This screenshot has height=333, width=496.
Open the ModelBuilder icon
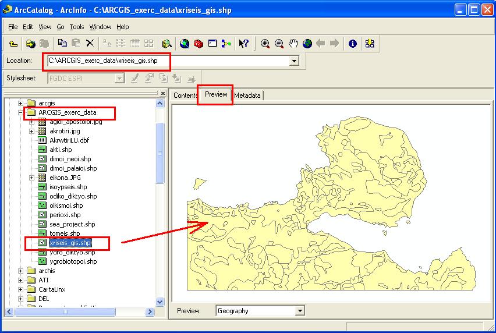click(226, 43)
